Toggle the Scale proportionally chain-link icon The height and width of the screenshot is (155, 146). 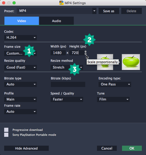click(86, 53)
